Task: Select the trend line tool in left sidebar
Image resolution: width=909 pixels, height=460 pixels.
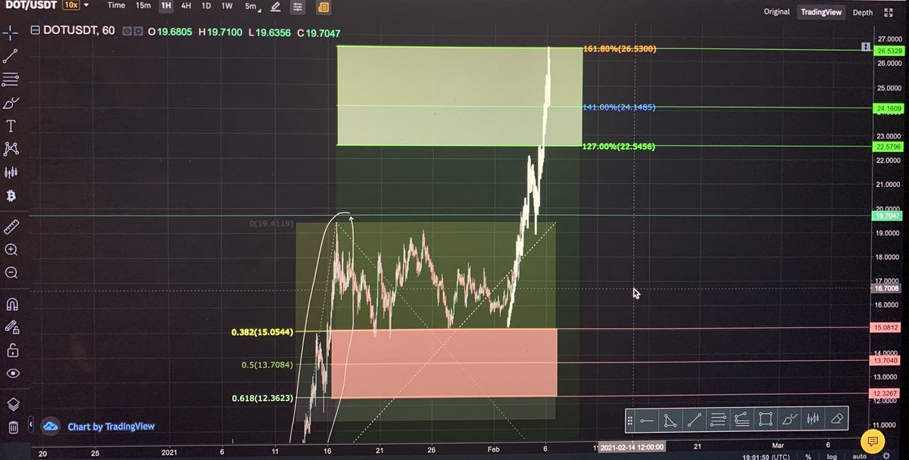Action: pos(11,56)
